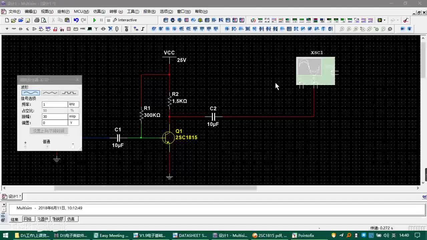Select the 2SC1815 transistor Q1 symbol

[x=168, y=137]
